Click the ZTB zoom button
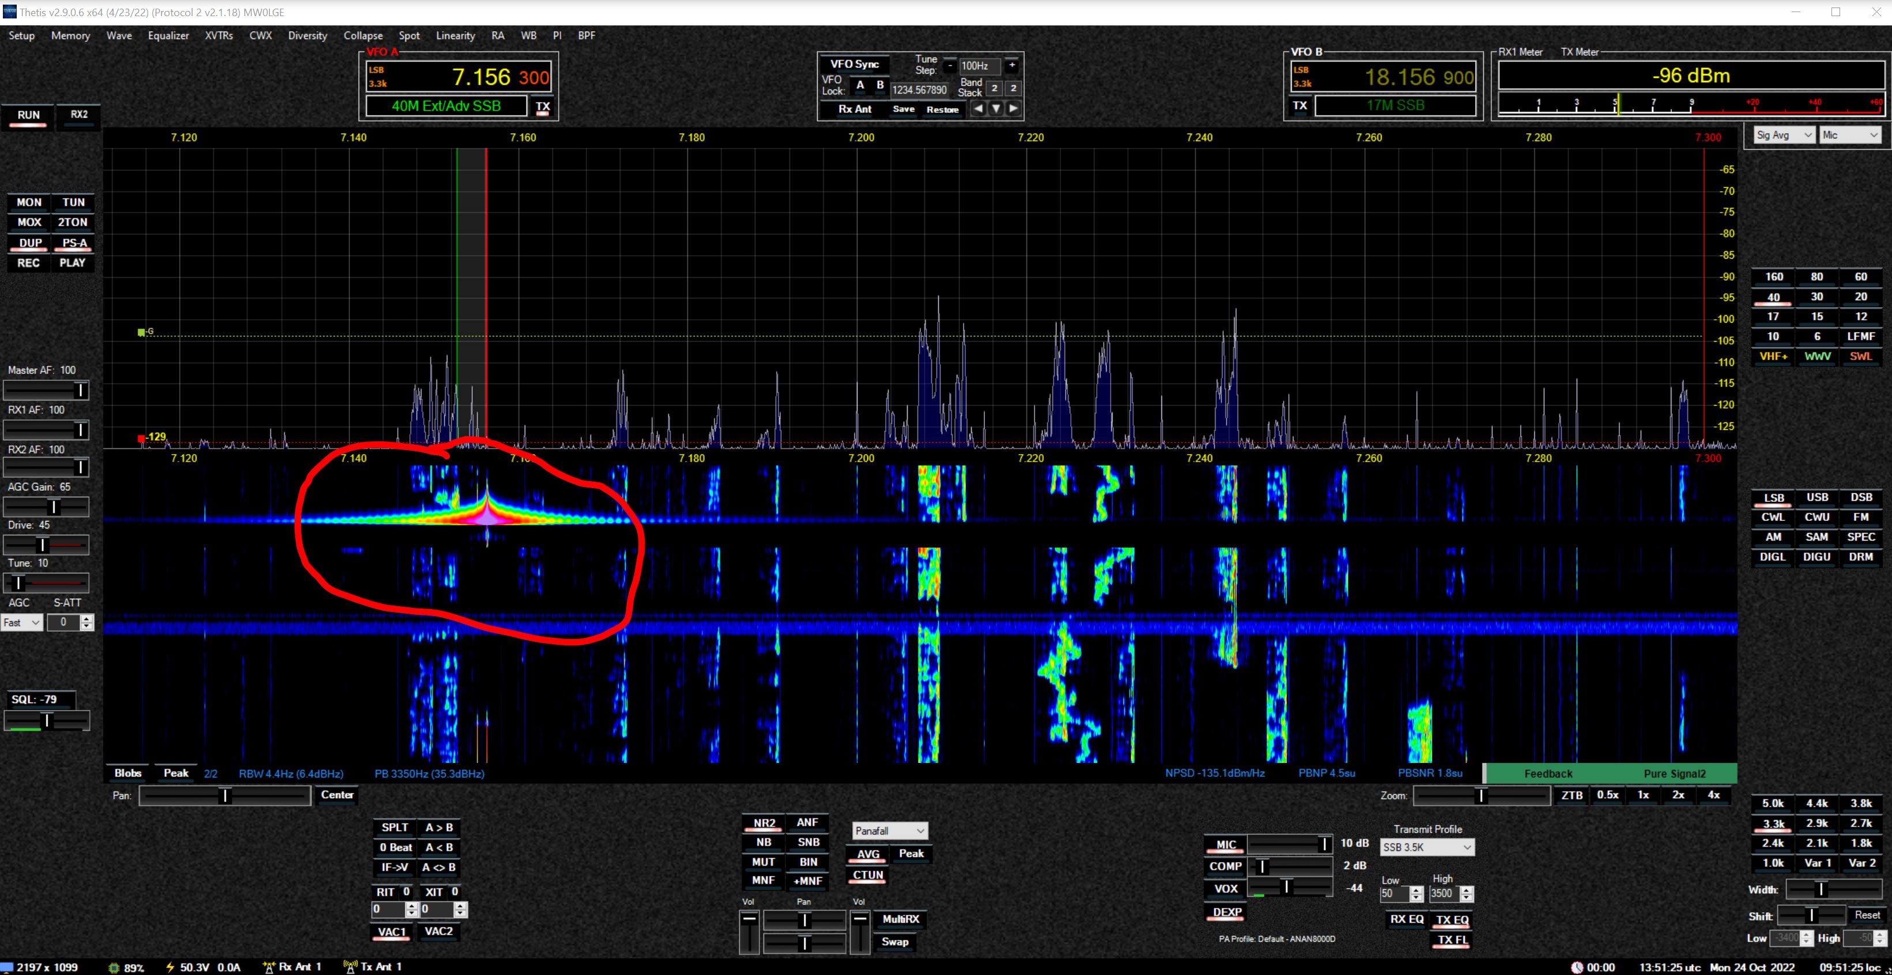This screenshot has width=1892, height=975. click(x=1572, y=795)
